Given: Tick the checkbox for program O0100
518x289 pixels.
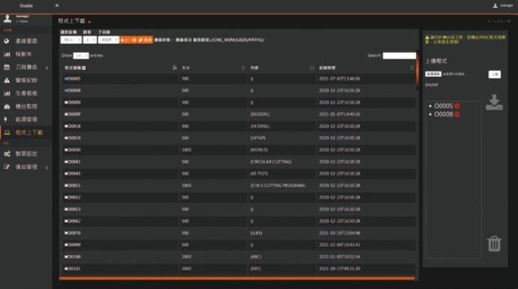Looking at the screenshot, I should (x=66, y=257).
